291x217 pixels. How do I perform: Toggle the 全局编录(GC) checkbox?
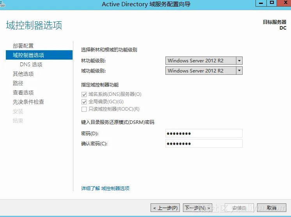tap(84, 102)
